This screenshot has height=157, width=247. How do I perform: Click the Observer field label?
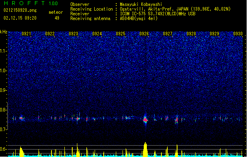80,4
